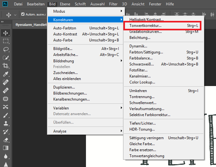
Task: Choose the Eraser tool
Action: [x=6, y=140]
